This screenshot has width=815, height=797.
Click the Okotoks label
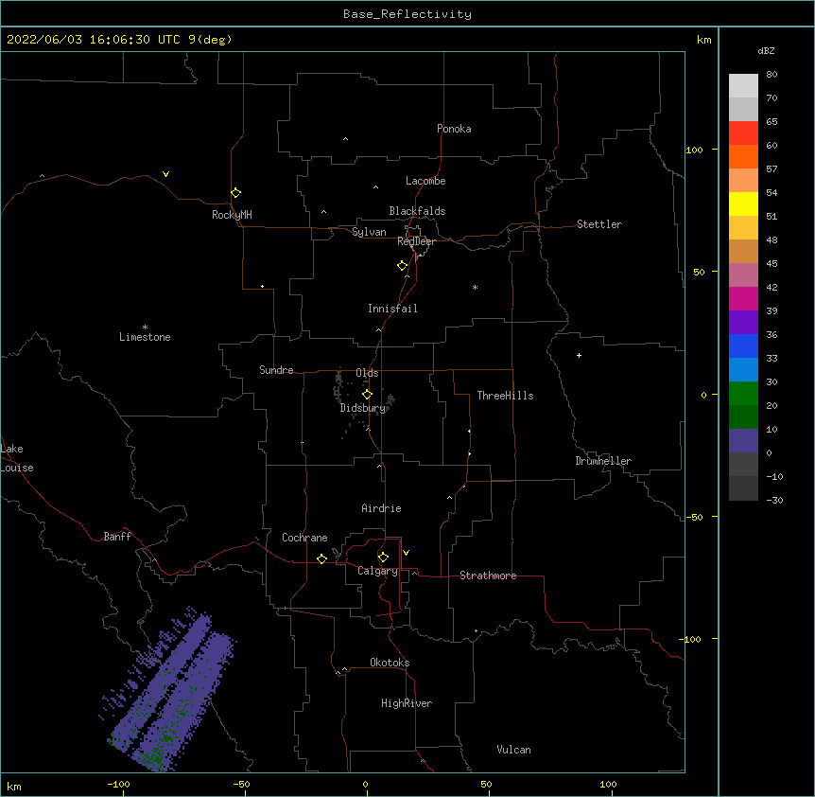coord(390,663)
